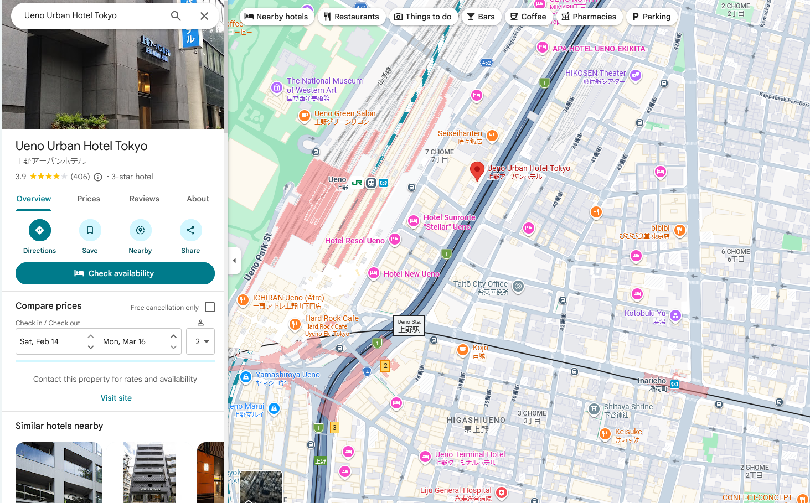This screenshot has height=503, width=810.
Task: Clear the search with the X icon
Action: [x=204, y=16]
